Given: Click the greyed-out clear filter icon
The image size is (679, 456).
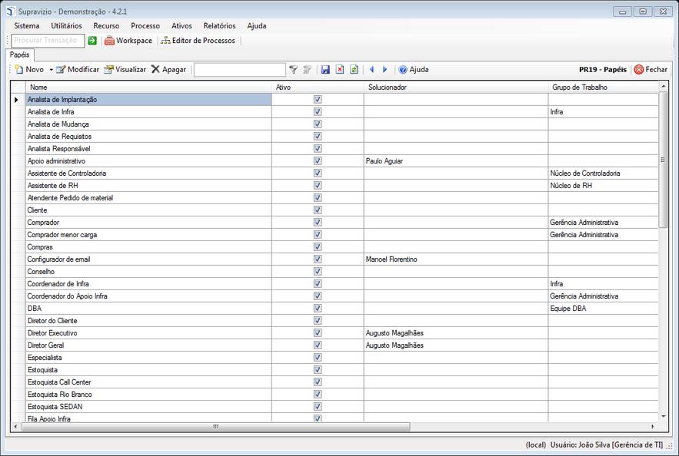Looking at the screenshot, I should point(308,69).
